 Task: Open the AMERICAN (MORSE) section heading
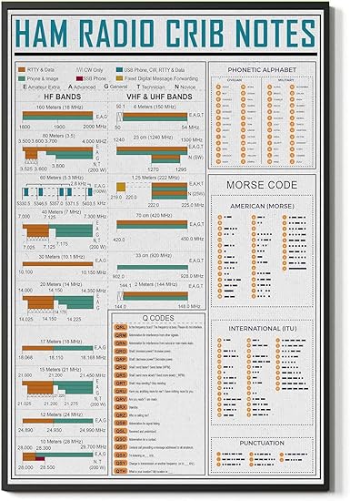click(262, 207)
